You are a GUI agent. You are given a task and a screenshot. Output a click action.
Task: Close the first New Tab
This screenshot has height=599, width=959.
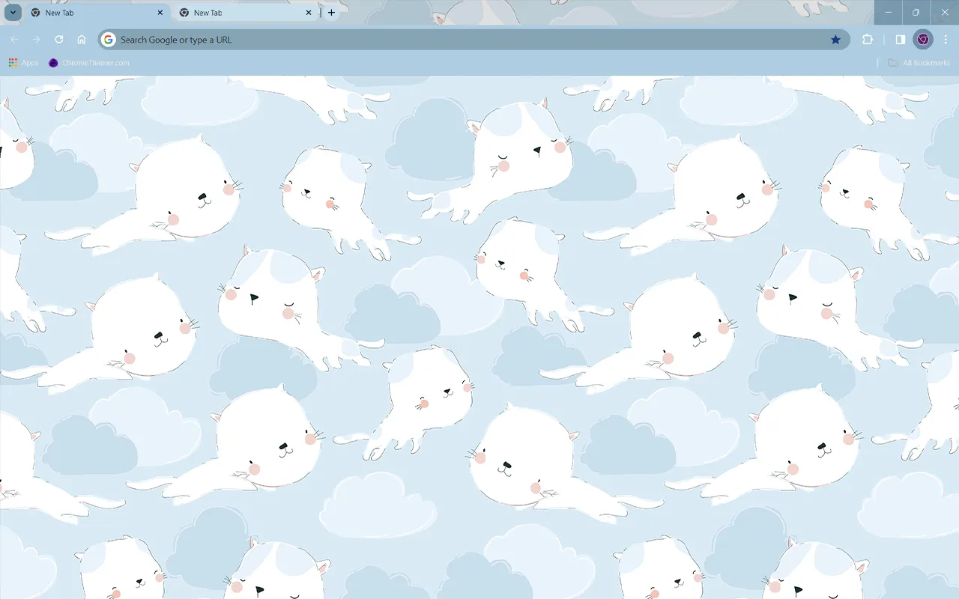(x=160, y=13)
